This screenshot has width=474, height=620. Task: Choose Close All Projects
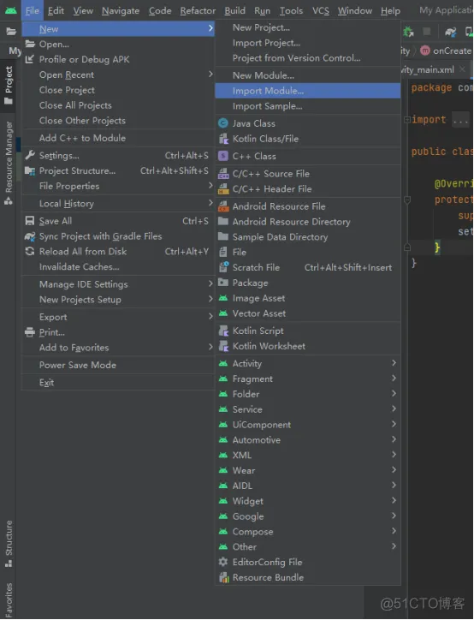click(118, 105)
